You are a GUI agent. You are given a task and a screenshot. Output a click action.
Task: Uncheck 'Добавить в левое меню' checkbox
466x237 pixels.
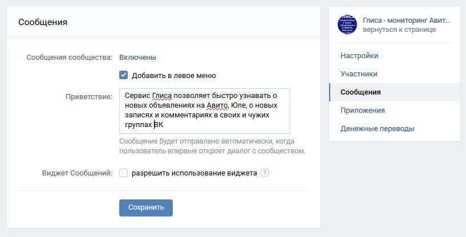123,75
